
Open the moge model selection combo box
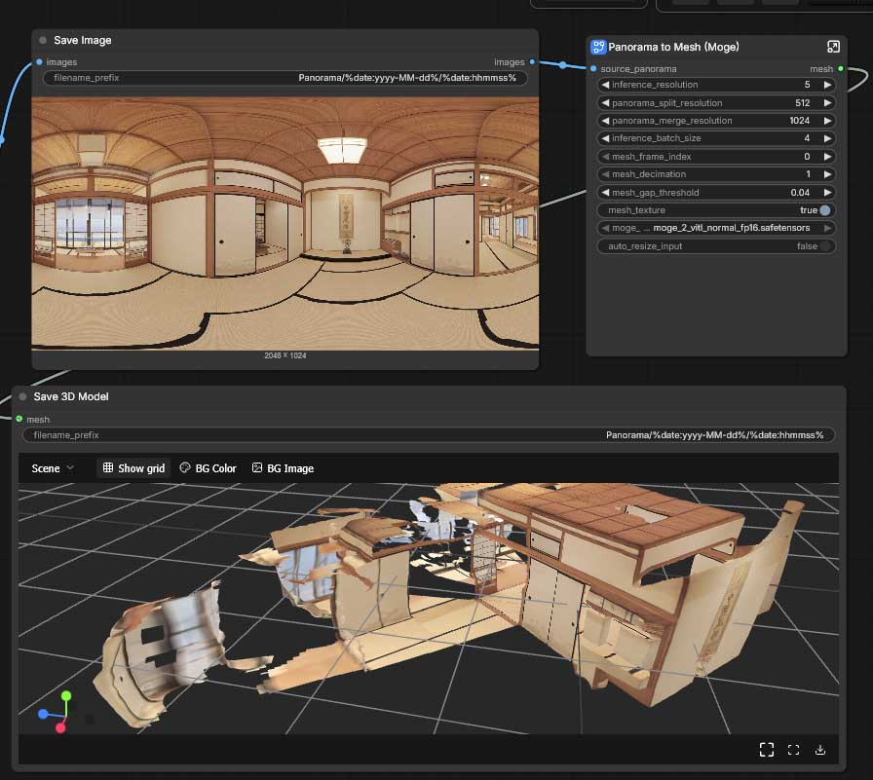pos(716,228)
